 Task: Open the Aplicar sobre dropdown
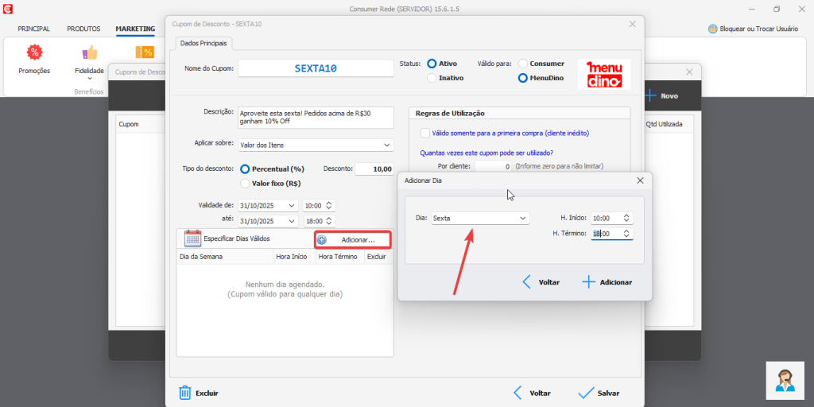(x=386, y=145)
